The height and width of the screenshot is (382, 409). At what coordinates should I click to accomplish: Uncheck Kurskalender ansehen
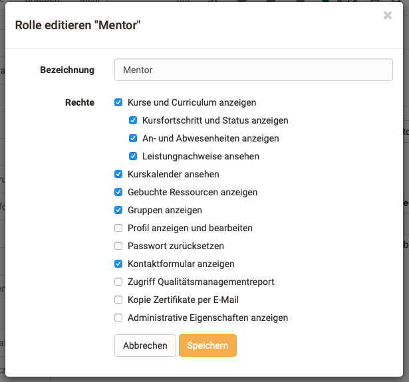[x=118, y=174]
